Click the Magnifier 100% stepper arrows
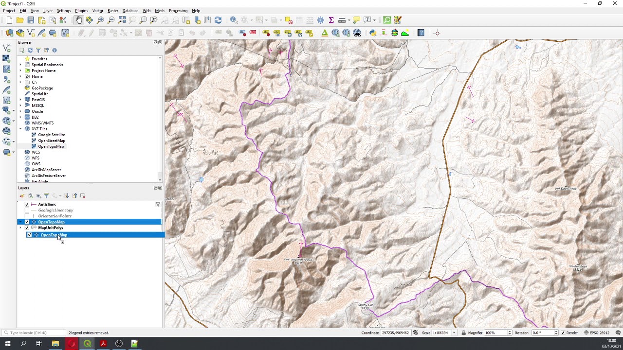The image size is (623, 350). (x=510, y=333)
